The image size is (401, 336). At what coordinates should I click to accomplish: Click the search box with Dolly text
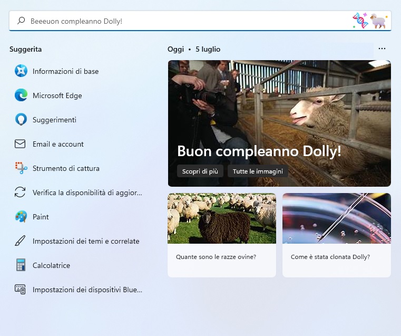click(x=200, y=21)
